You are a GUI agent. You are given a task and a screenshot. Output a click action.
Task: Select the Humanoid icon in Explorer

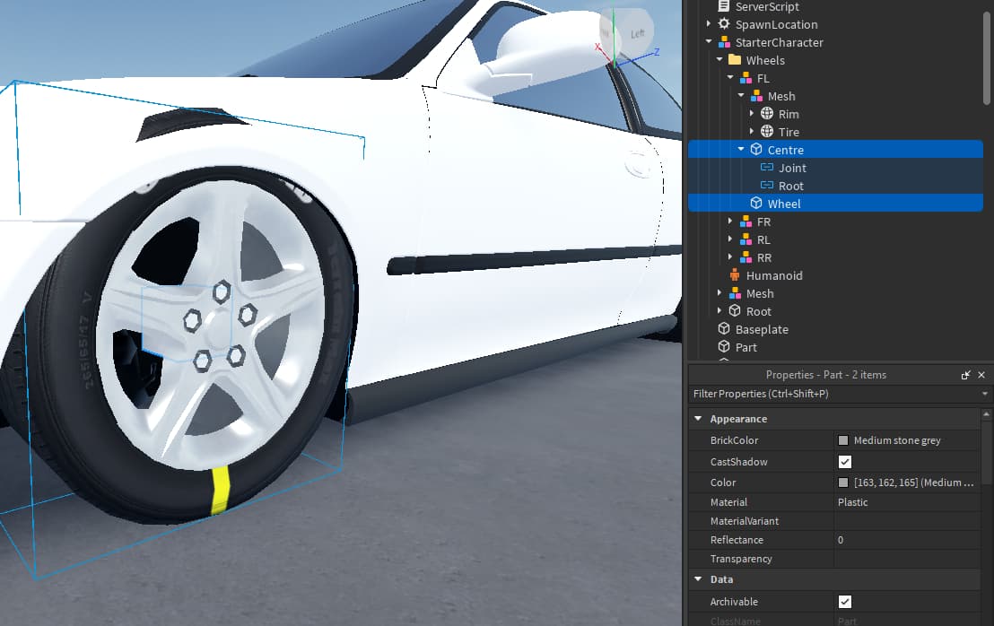734,275
